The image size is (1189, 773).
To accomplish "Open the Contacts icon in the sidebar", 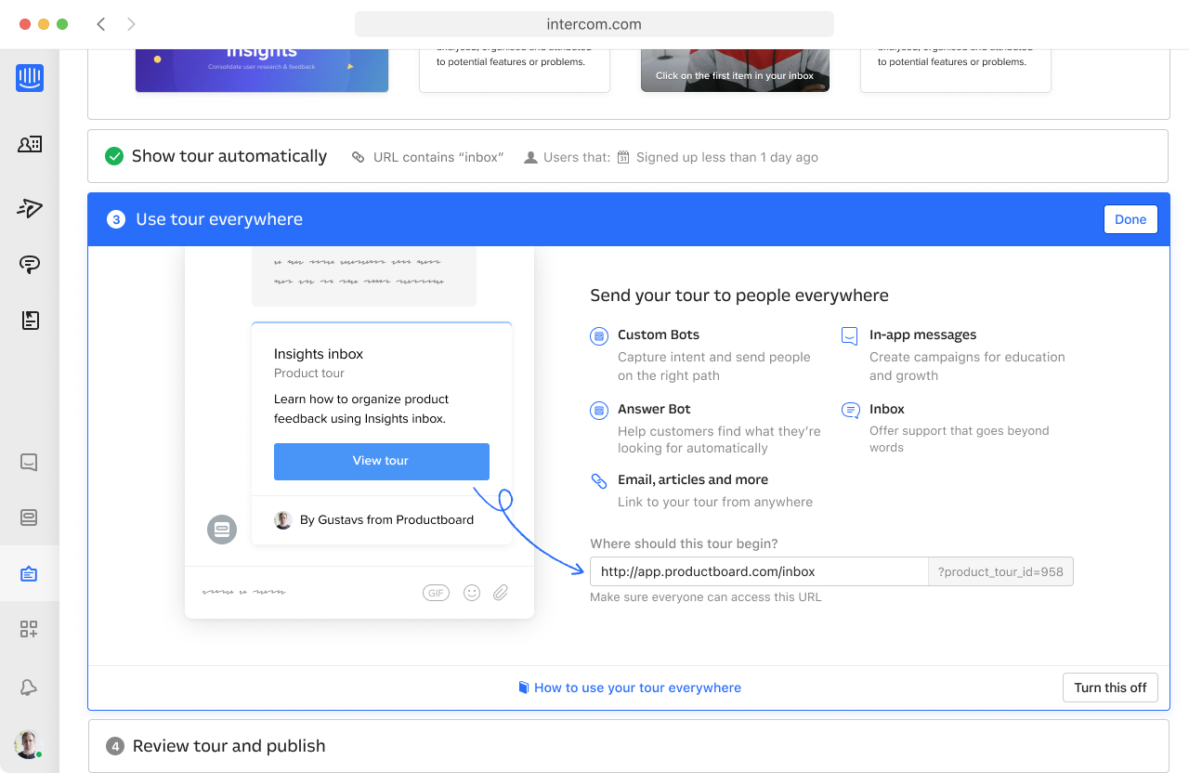I will 30,144.
